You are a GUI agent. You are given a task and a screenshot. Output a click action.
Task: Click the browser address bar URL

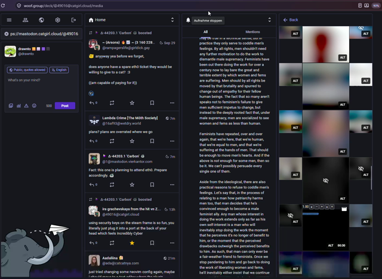[63, 5]
